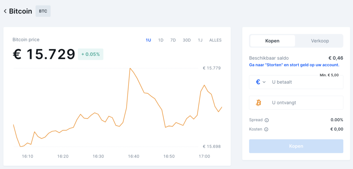Open the Storten deposit link
Viewport: 353px width, 169px height.
click(x=294, y=65)
